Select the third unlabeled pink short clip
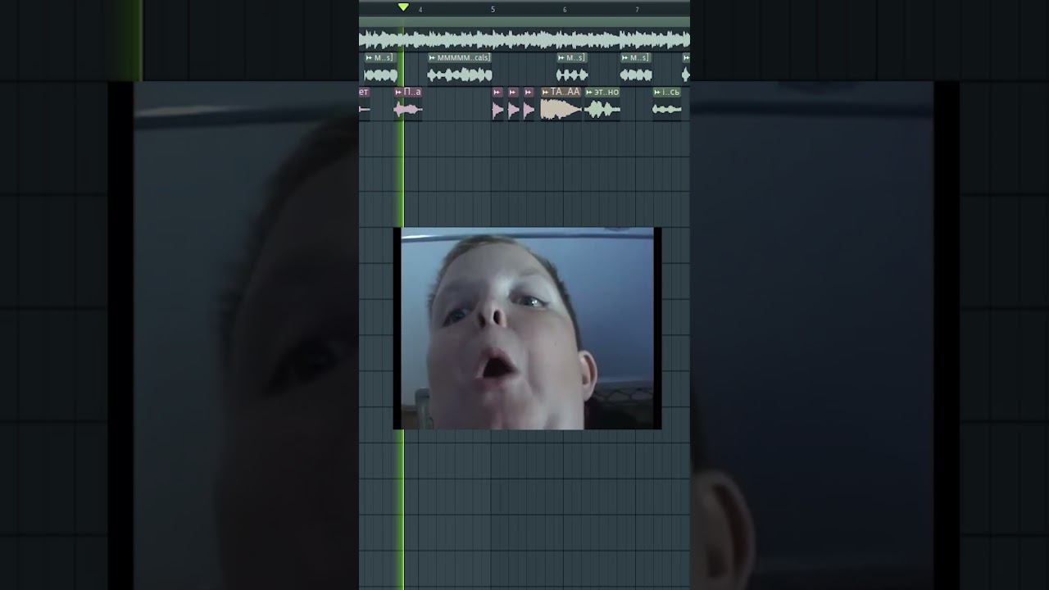The image size is (1049, 590). (x=529, y=103)
